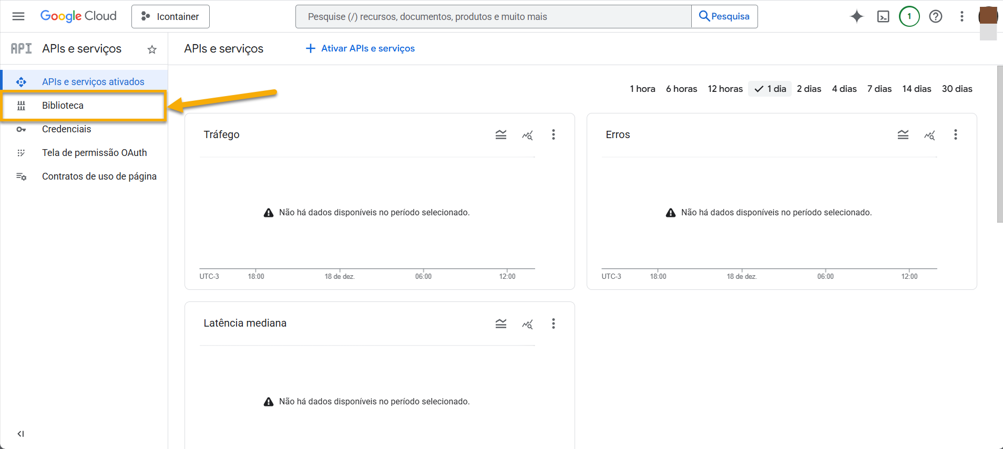Image resolution: width=1003 pixels, height=449 pixels.
Task: Open the top bar three-dot settings menu
Action: [x=962, y=16]
